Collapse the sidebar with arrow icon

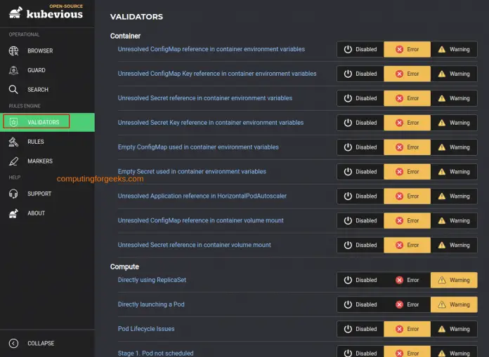tap(13, 343)
